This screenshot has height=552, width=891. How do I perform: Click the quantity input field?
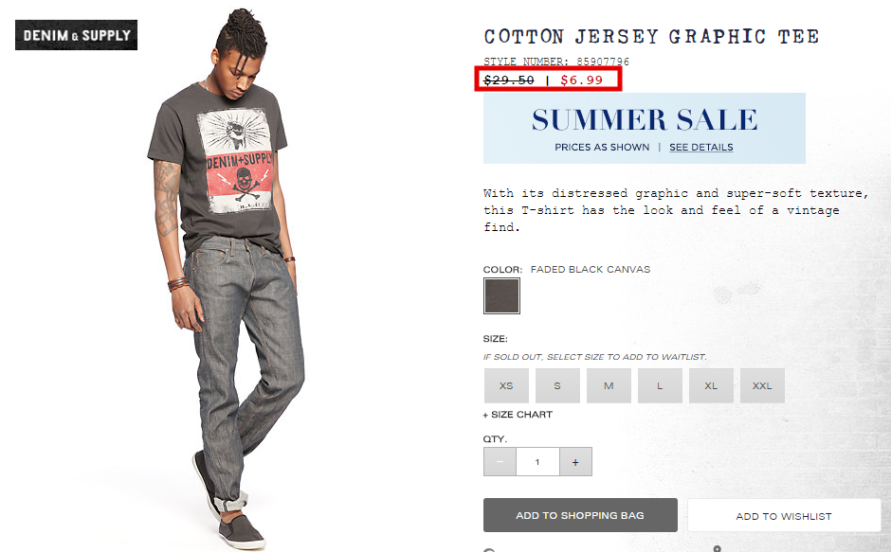[537, 462]
